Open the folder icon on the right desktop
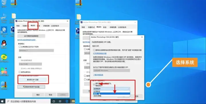The width and height of the screenshot is (206, 104). pos(79,17)
